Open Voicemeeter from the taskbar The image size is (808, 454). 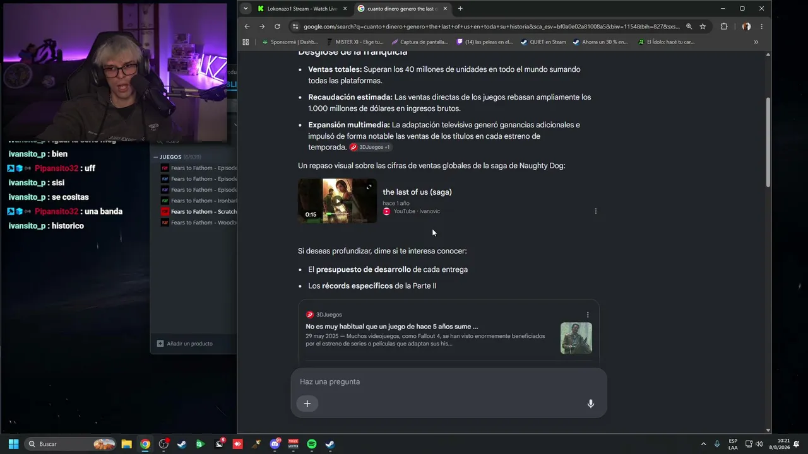coord(293,444)
